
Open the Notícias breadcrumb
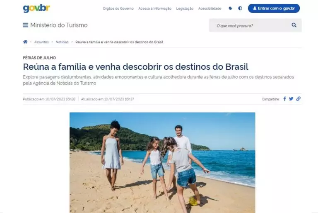click(x=62, y=42)
